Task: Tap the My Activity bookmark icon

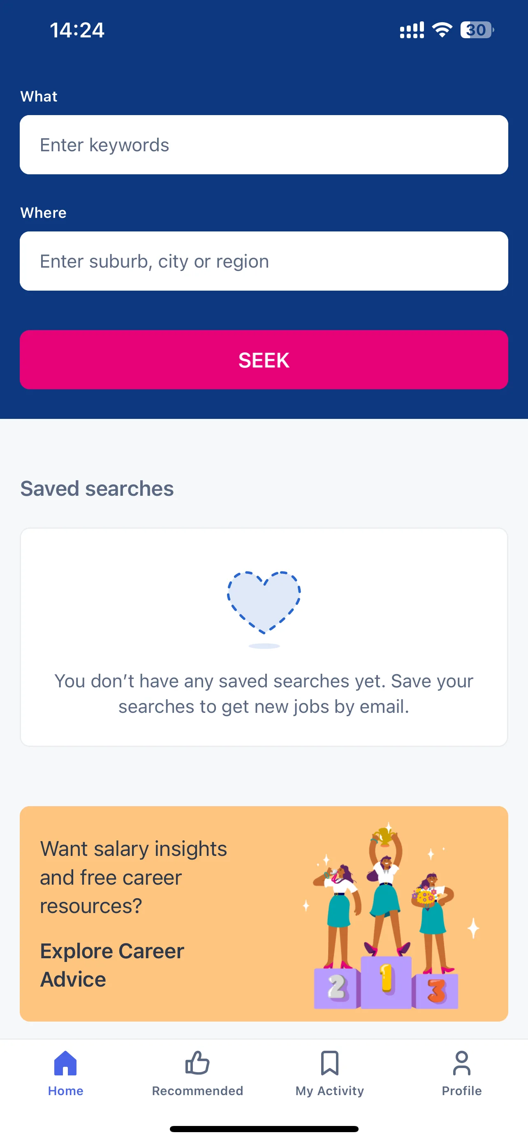Action: [x=329, y=1063]
